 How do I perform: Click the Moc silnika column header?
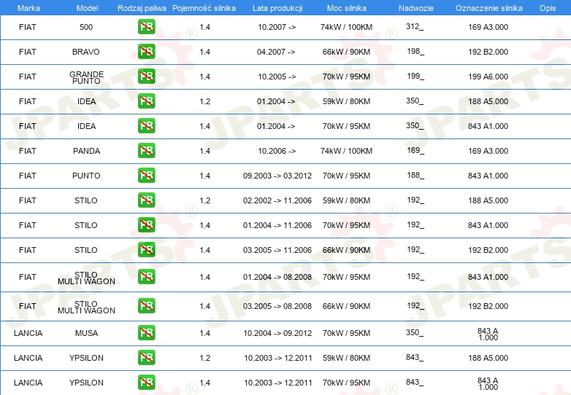pyautogui.click(x=347, y=8)
